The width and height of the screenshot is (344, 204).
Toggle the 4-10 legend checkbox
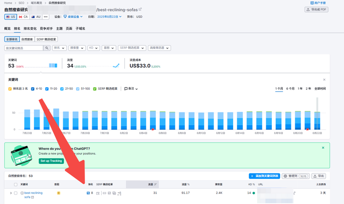(x=32, y=89)
